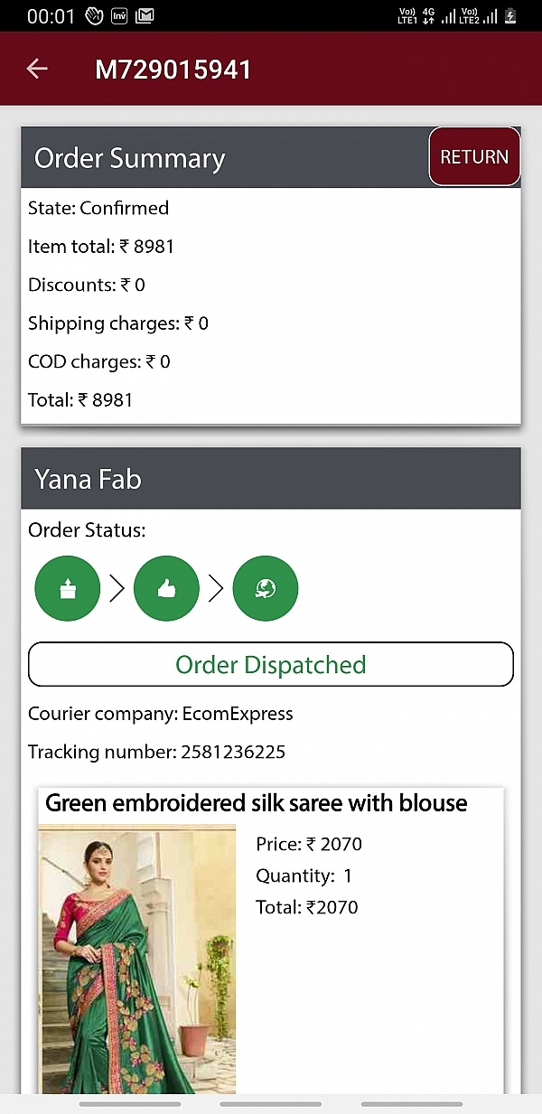This screenshot has width=542, height=1114.
Task: Tap the Total ₹ 8981 summary row
Action: point(80,399)
